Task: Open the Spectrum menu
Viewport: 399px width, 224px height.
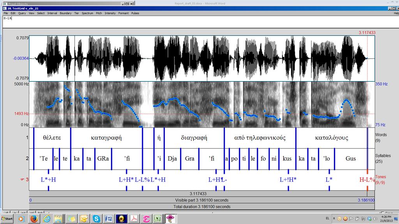Action: click(88, 13)
